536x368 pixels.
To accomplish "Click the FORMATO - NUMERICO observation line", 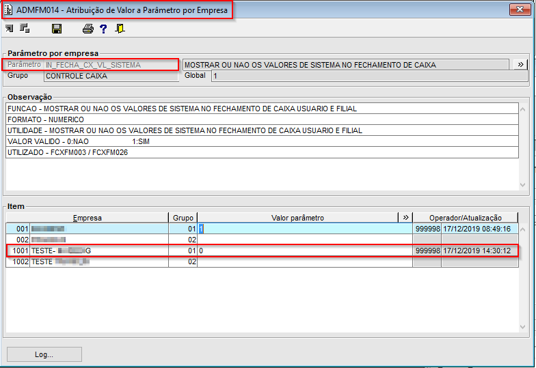I will tap(263, 119).
